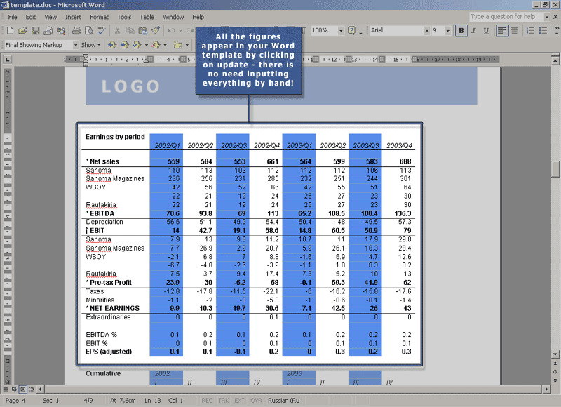Click the Search magnifier toolbar icon
The height and width of the screenshot is (407, 561).
(61, 31)
